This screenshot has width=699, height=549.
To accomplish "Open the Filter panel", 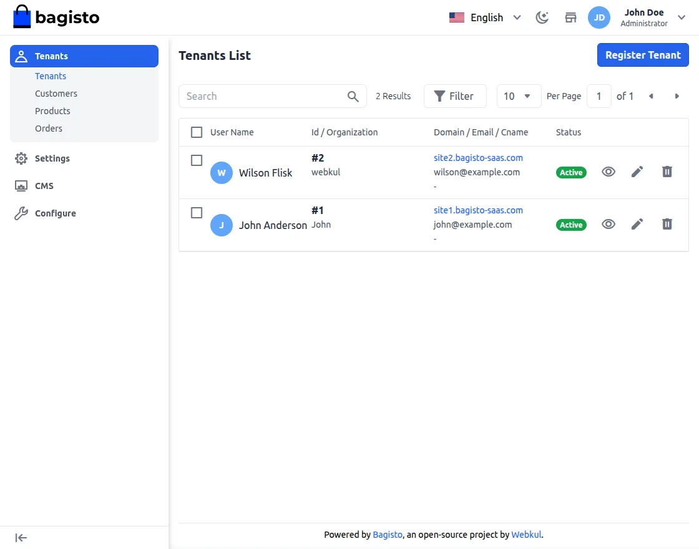I will click(455, 96).
